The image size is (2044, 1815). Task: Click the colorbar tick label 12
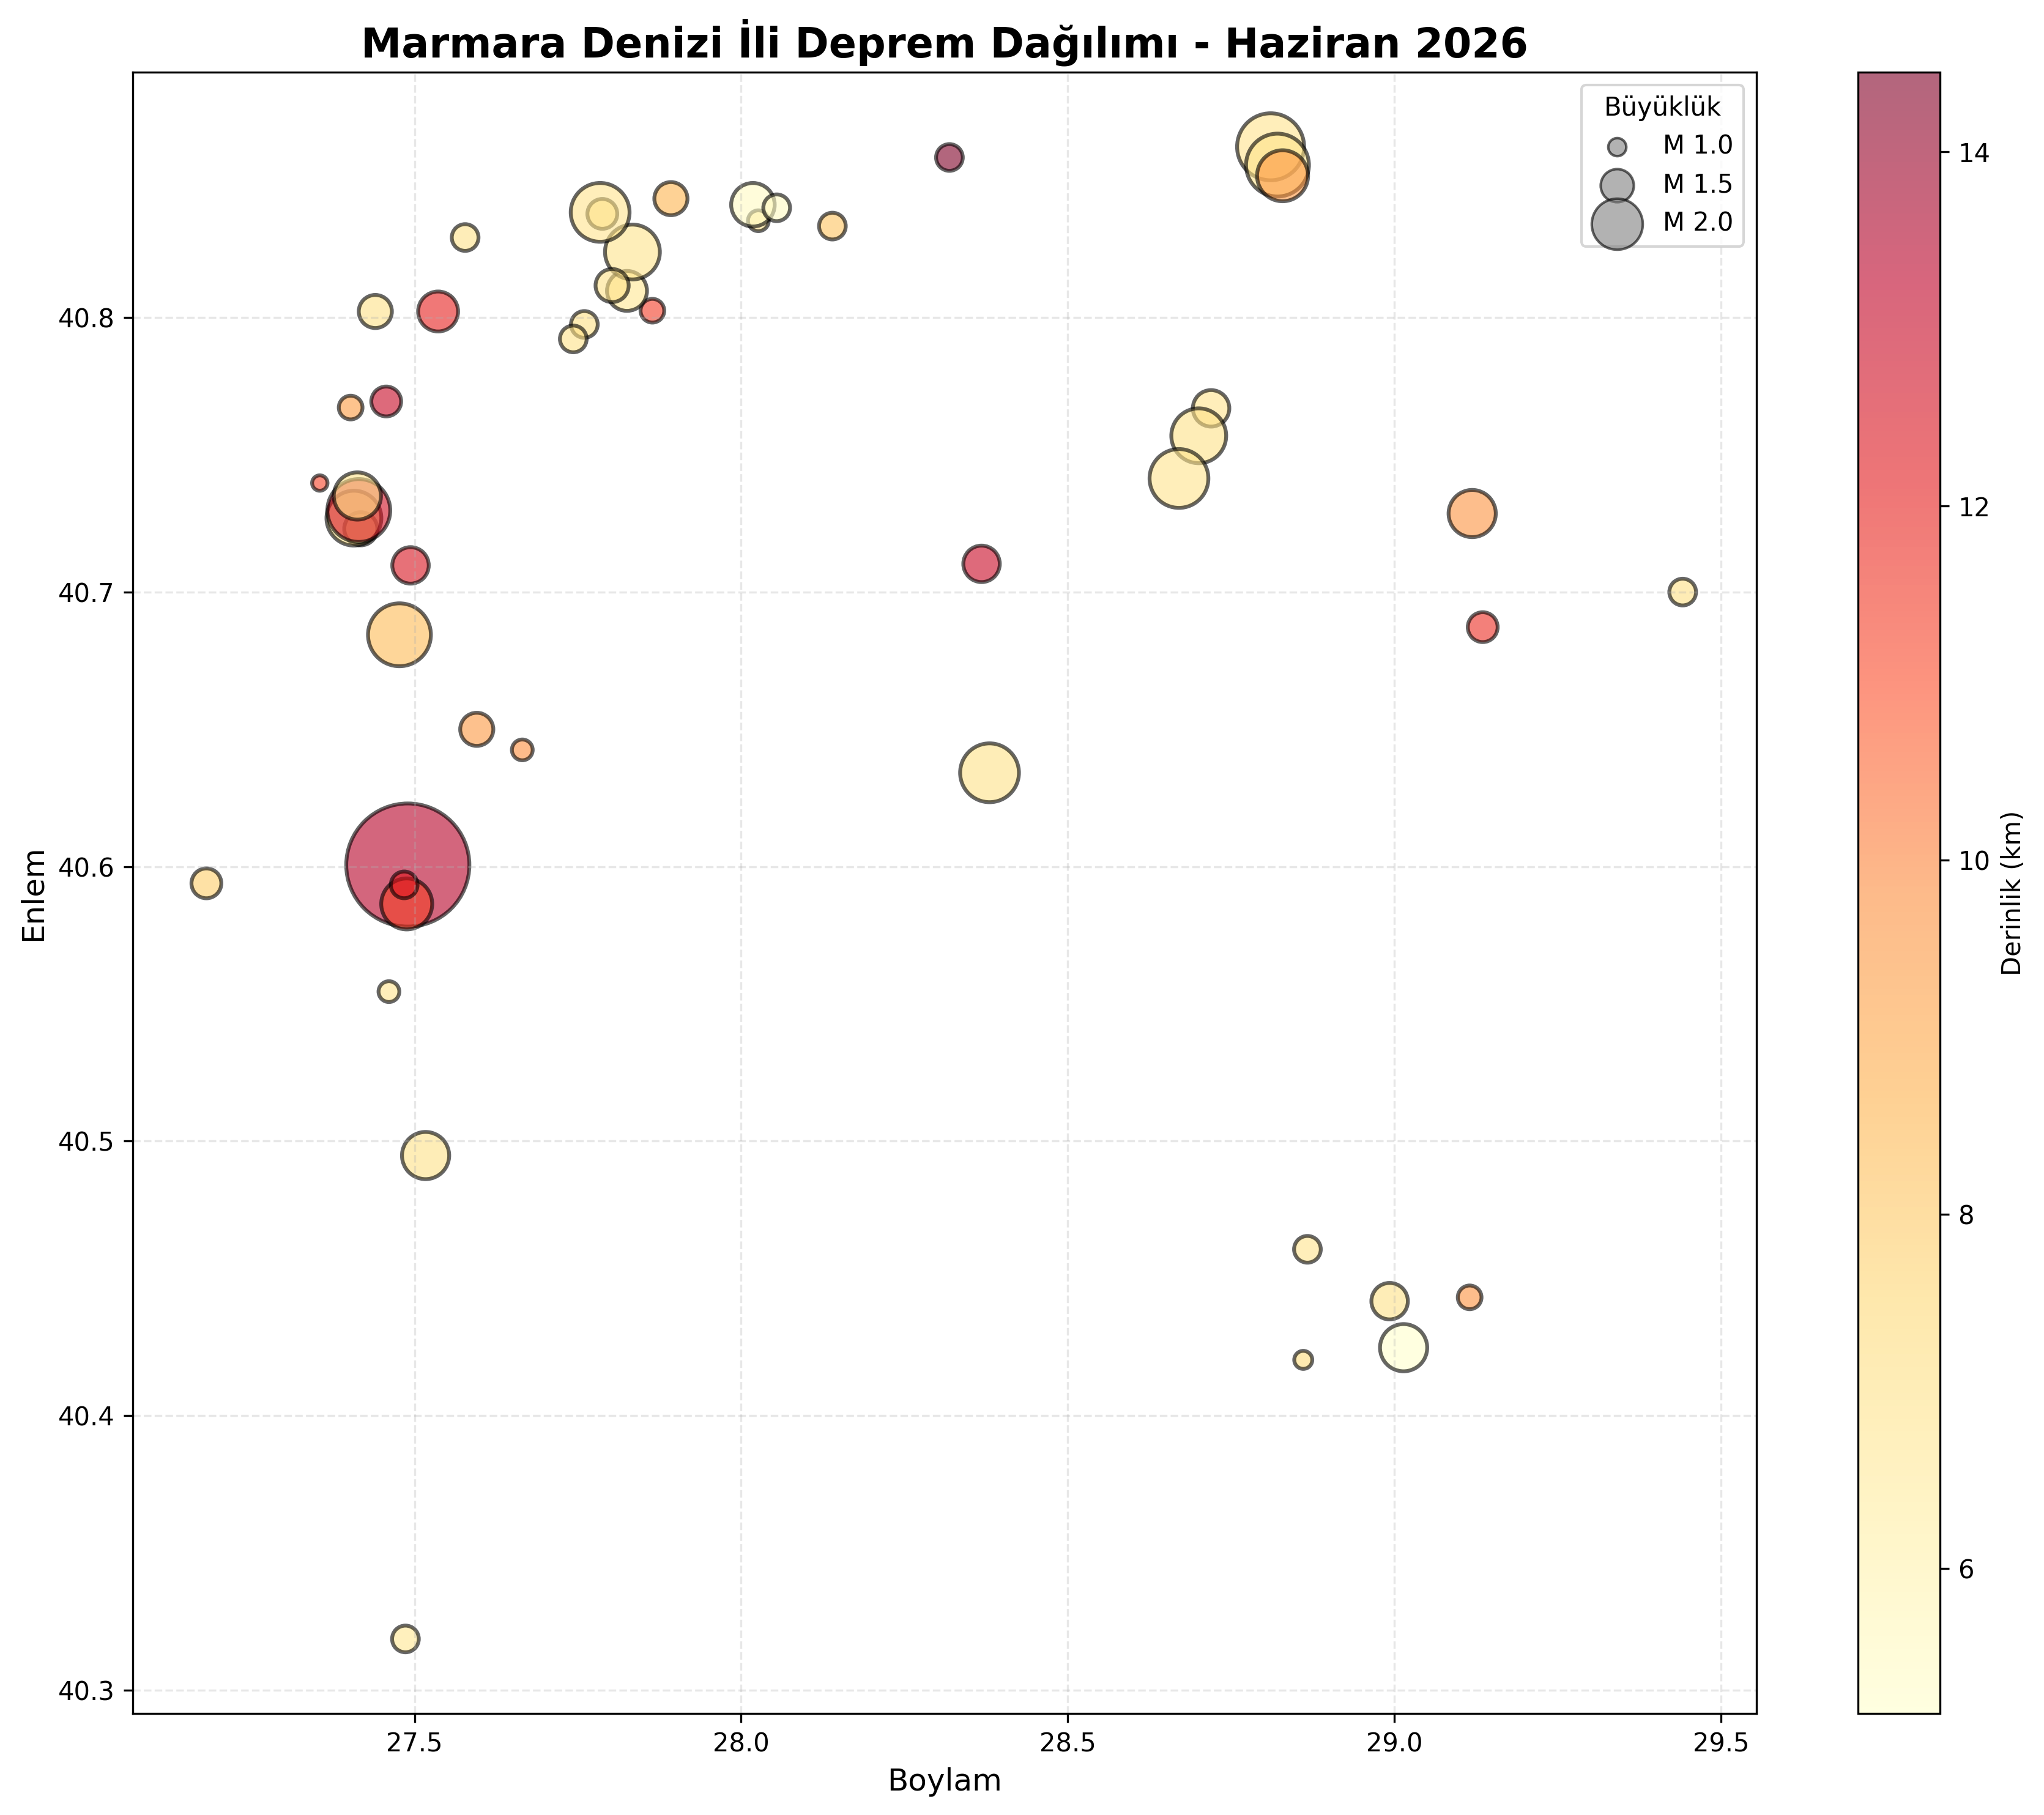(x=1974, y=507)
